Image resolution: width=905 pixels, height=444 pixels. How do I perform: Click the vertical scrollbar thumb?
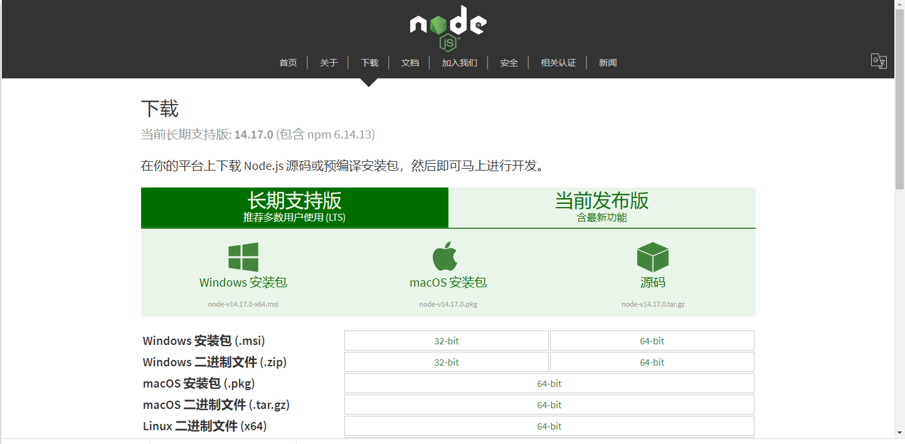(900, 99)
